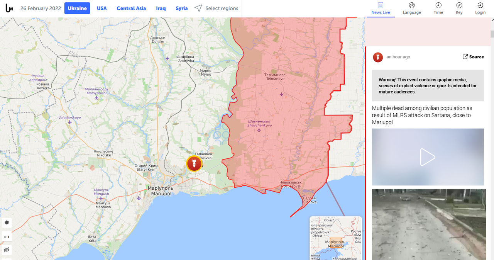
Task: Click the Rozivka aerodrome map label
Action: 38,78
